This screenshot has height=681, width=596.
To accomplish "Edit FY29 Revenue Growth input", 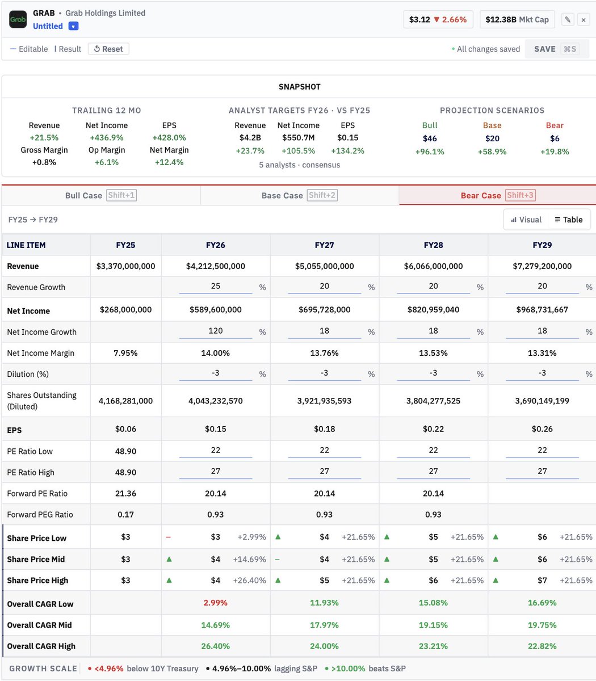I will point(542,287).
